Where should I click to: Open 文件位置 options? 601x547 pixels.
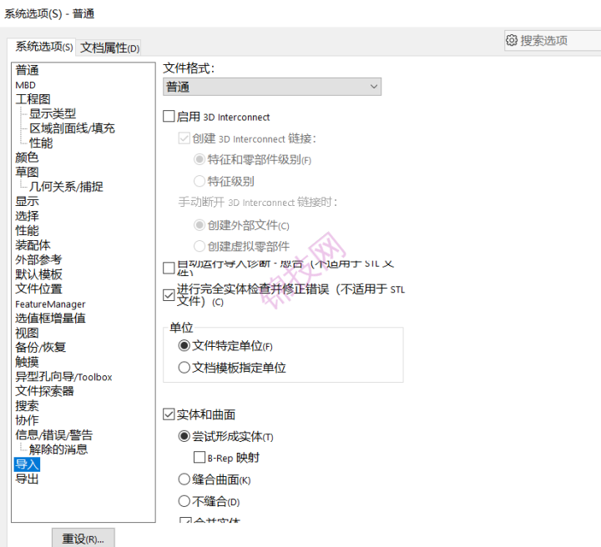point(38,289)
